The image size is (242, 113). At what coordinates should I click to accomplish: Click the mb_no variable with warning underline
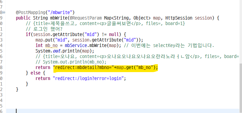[51, 46]
